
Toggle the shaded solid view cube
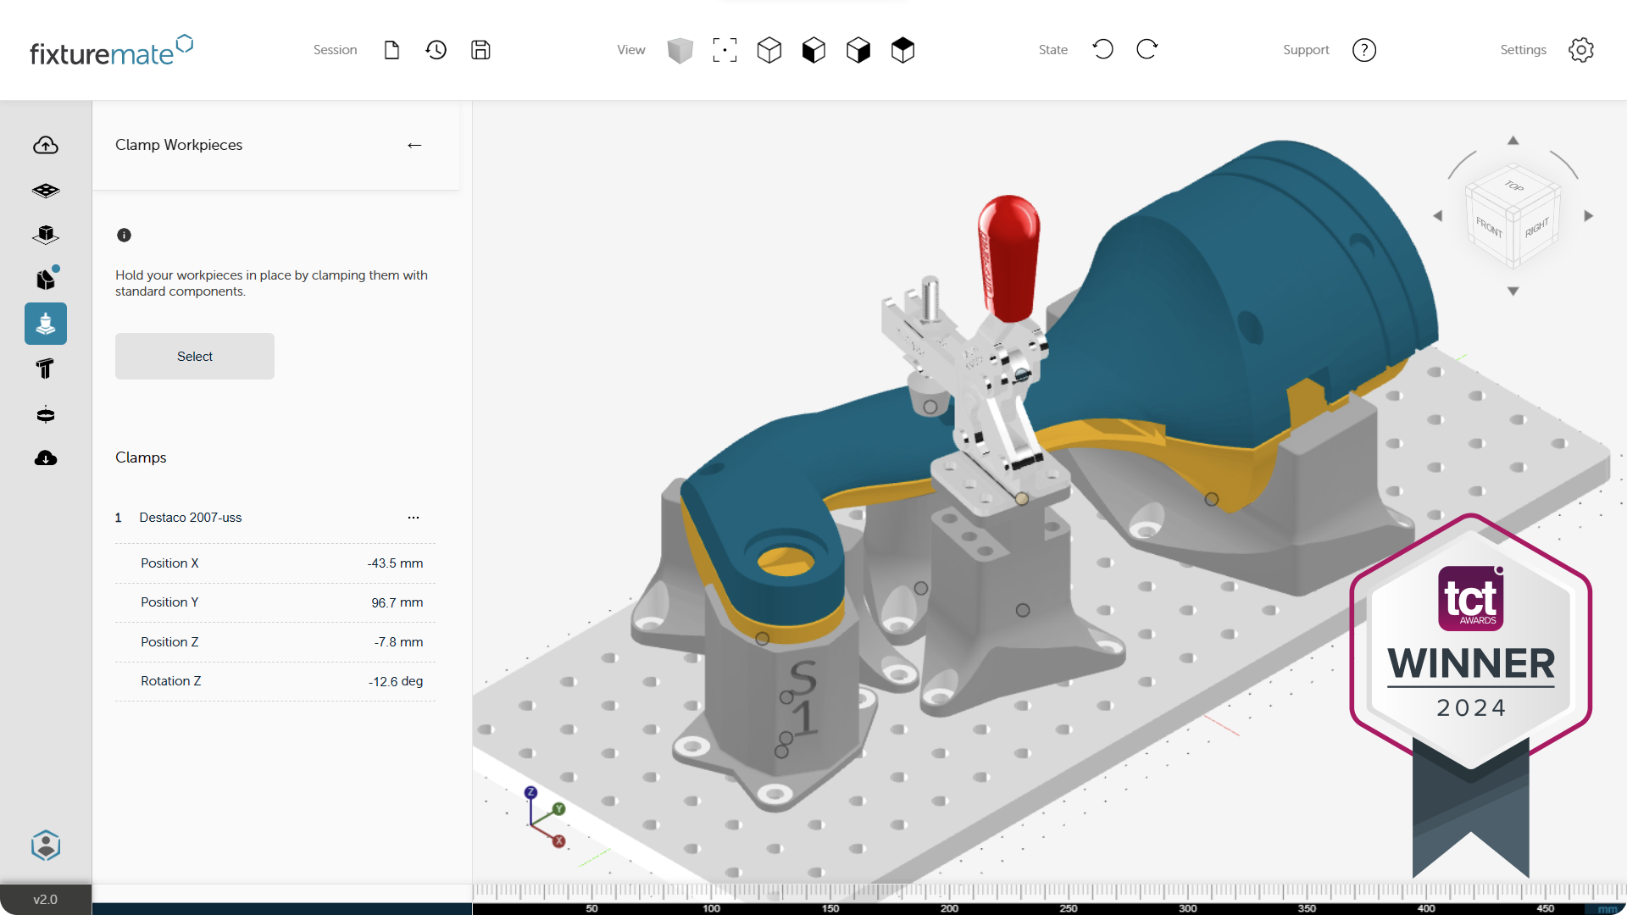pos(680,50)
